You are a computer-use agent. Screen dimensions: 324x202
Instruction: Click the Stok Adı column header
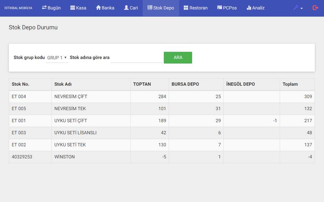[x=63, y=84]
